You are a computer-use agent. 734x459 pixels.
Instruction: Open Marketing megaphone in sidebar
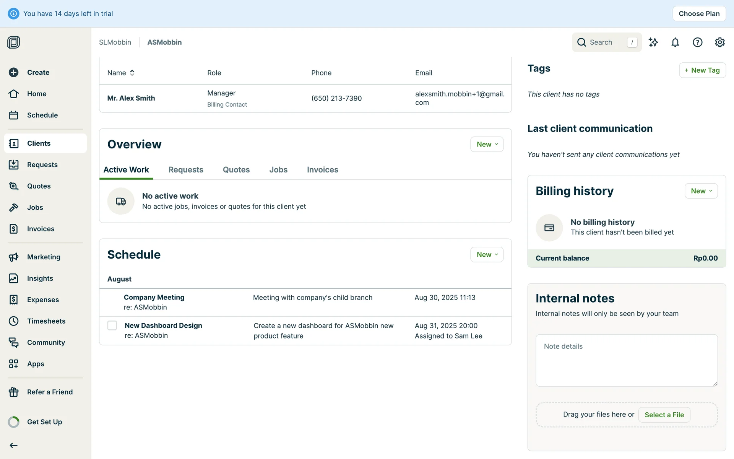click(14, 257)
